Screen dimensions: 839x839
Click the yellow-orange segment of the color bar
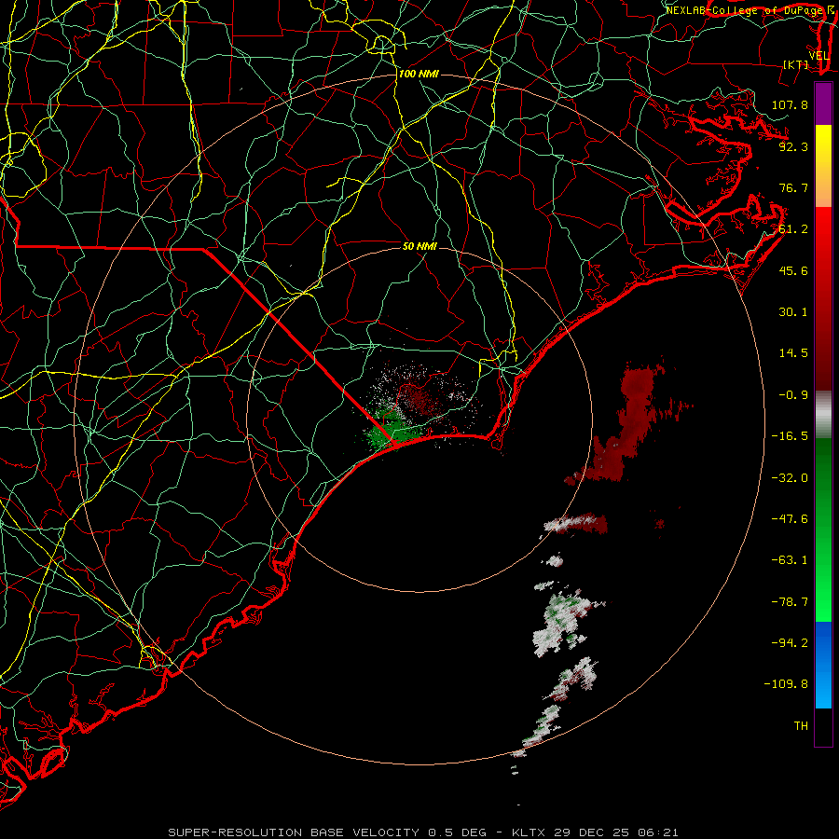pyautogui.click(x=823, y=166)
